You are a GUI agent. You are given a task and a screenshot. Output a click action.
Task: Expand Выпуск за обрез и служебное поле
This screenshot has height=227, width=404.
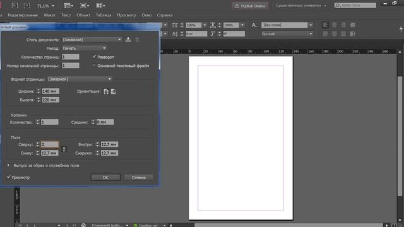tap(8, 165)
